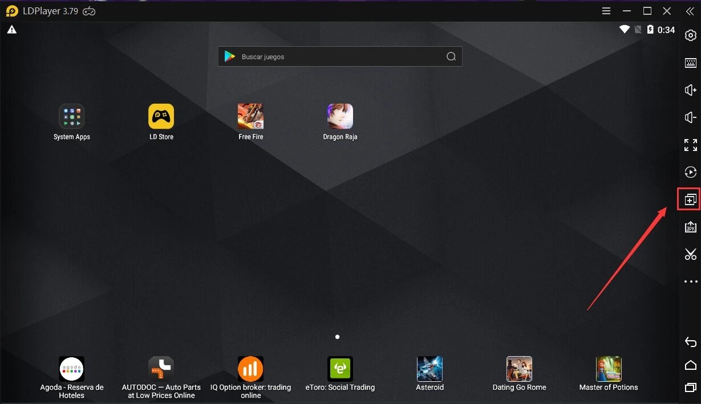Maximize the LDPlayer window
The height and width of the screenshot is (404, 701).
(647, 11)
